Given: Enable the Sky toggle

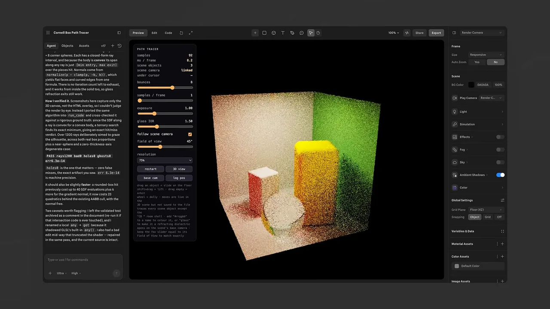Looking at the screenshot, I should pyautogui.click(x=500, y=162).
